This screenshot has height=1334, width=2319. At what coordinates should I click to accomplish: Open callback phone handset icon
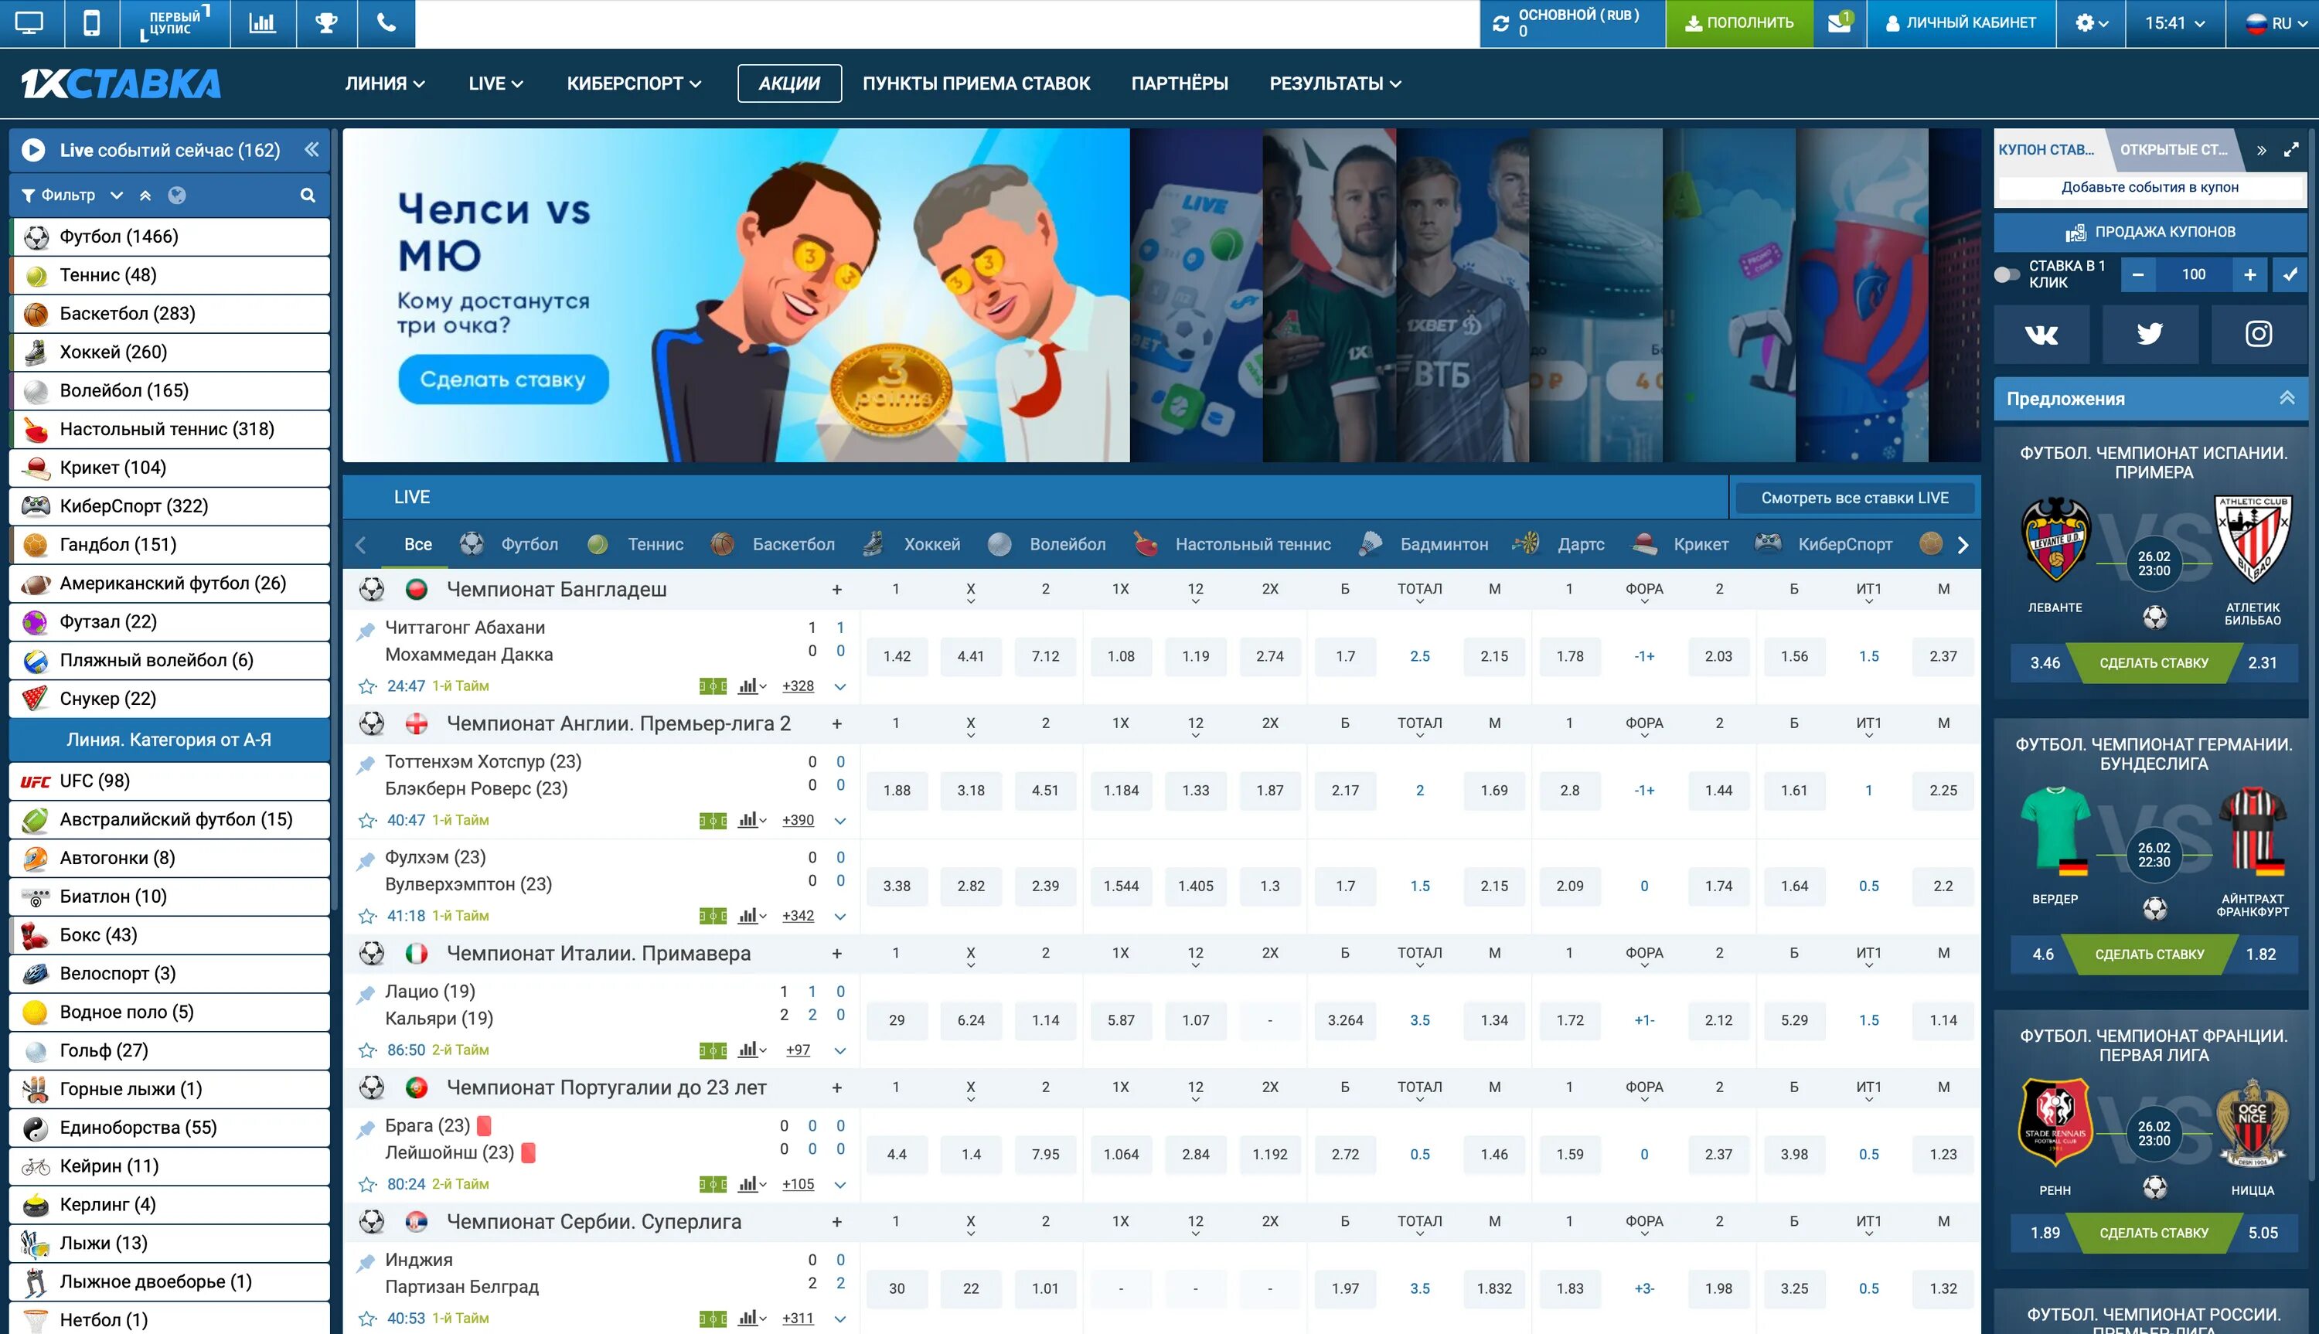(x=386, y=23)
